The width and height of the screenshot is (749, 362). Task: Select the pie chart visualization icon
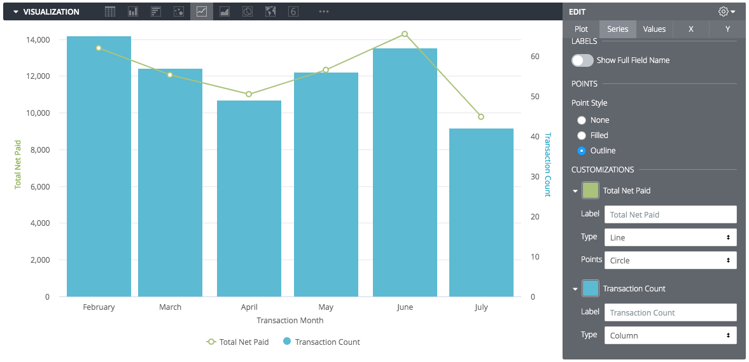click(x=248, y=11)
